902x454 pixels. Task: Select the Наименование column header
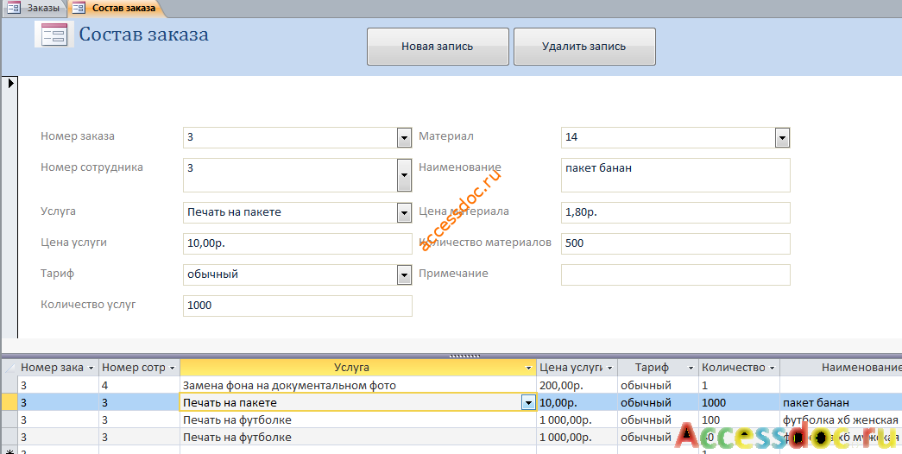click(841, 368)
